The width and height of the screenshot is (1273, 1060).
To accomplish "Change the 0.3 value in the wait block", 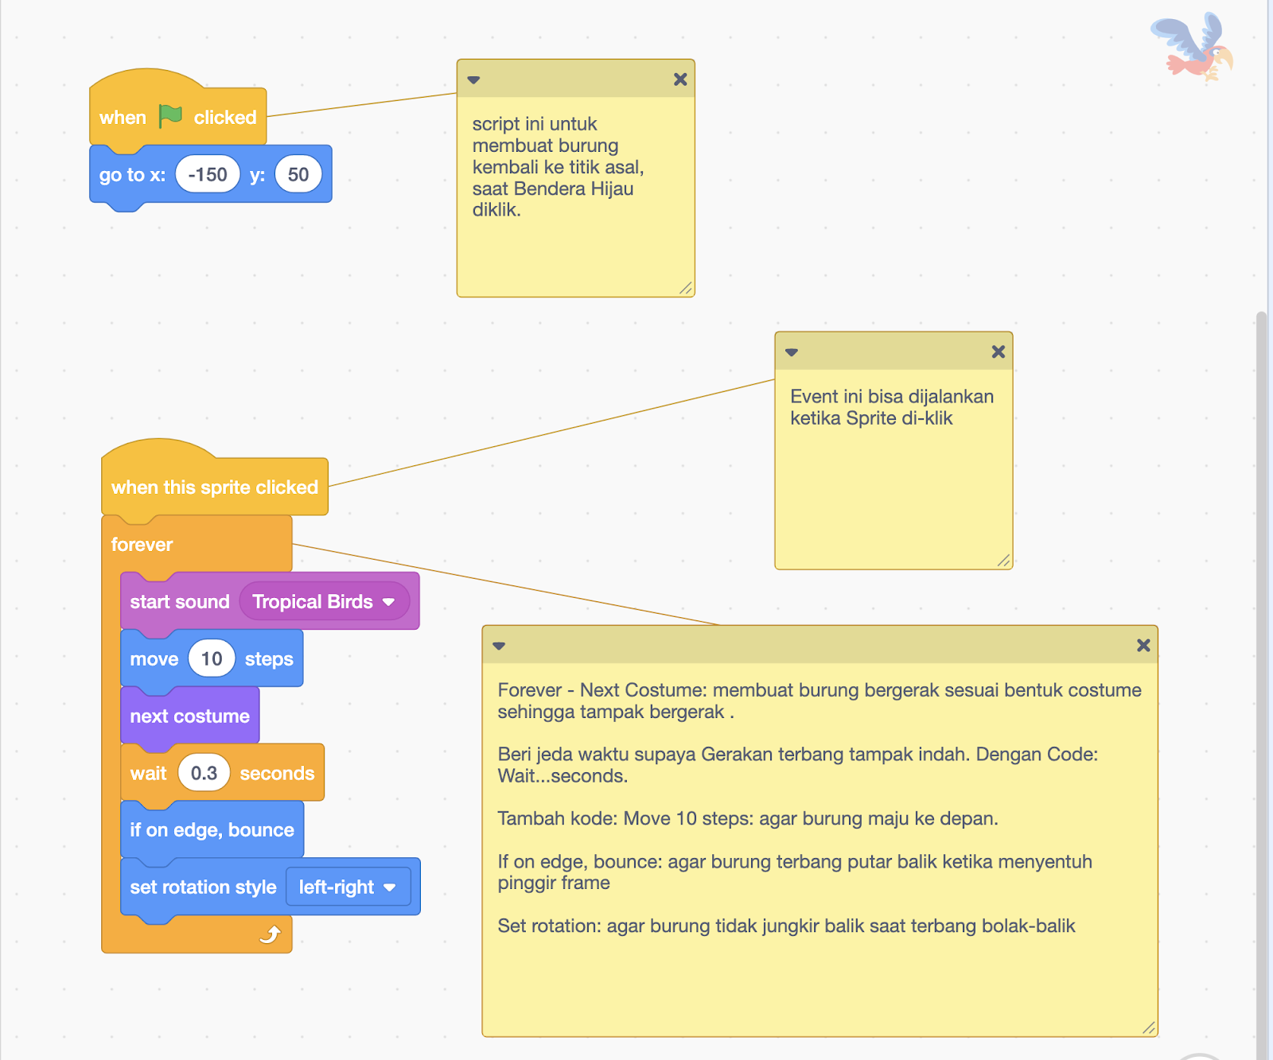I will pos(204,772).
